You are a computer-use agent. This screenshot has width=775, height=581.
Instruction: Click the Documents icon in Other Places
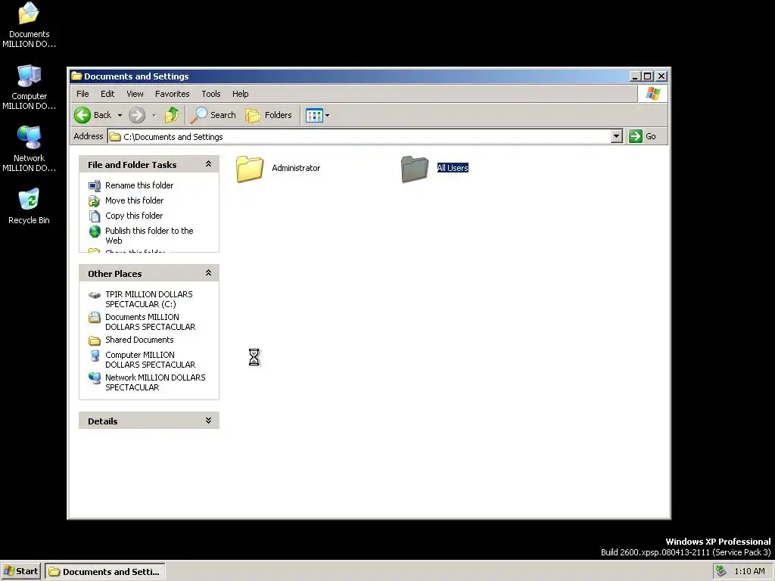95,318
